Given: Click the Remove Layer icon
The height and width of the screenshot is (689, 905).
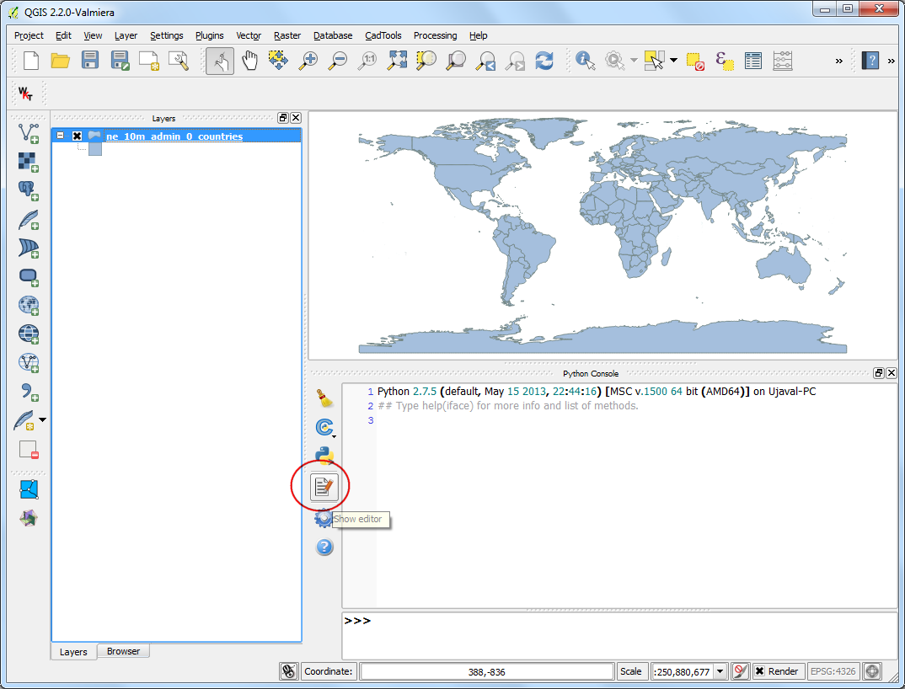Looking at the screenshot, I should (x=29, y=450).
